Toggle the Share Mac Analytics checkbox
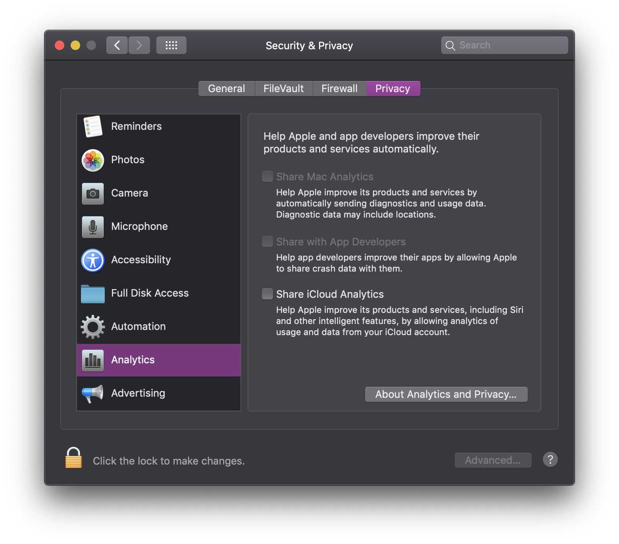The width and height of the screenshot is (619, 544). tap(267, 176)
